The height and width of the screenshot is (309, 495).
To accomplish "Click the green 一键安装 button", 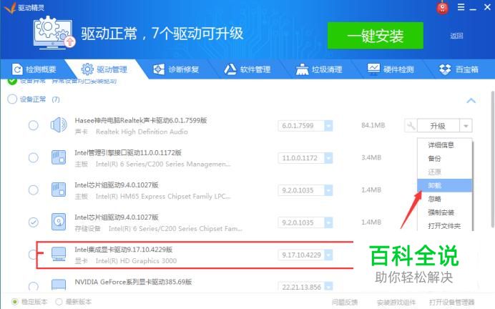I will [376, 36].
